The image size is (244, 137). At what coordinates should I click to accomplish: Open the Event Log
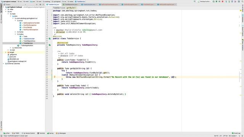click(x=236, y=133)
